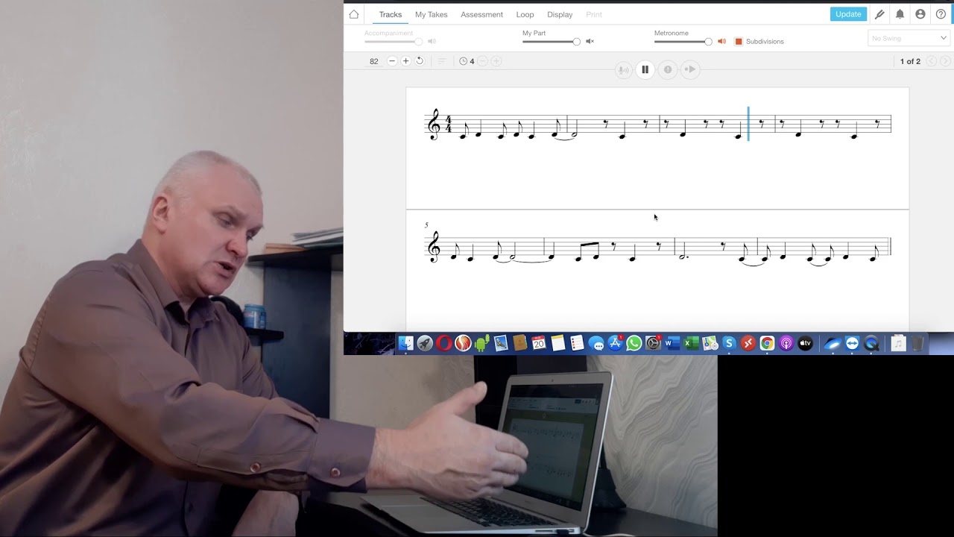Open WhatsApp from the dock
Viewport: 954px width, 537px height.
(x=634, y=343)
